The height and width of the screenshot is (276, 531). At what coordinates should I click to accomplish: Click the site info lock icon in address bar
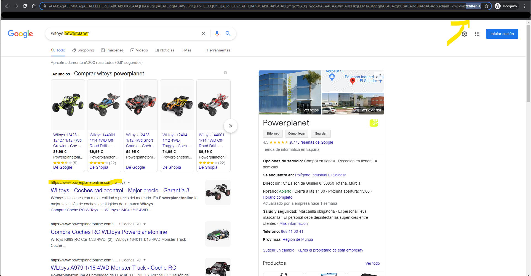pyautogui.click(x=45, y=6)
